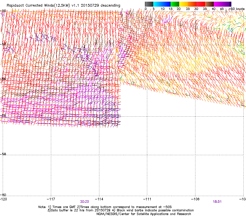Click the legend scale label '20'
The height and width of the screenshot is (216, 246).
[179, 9]
